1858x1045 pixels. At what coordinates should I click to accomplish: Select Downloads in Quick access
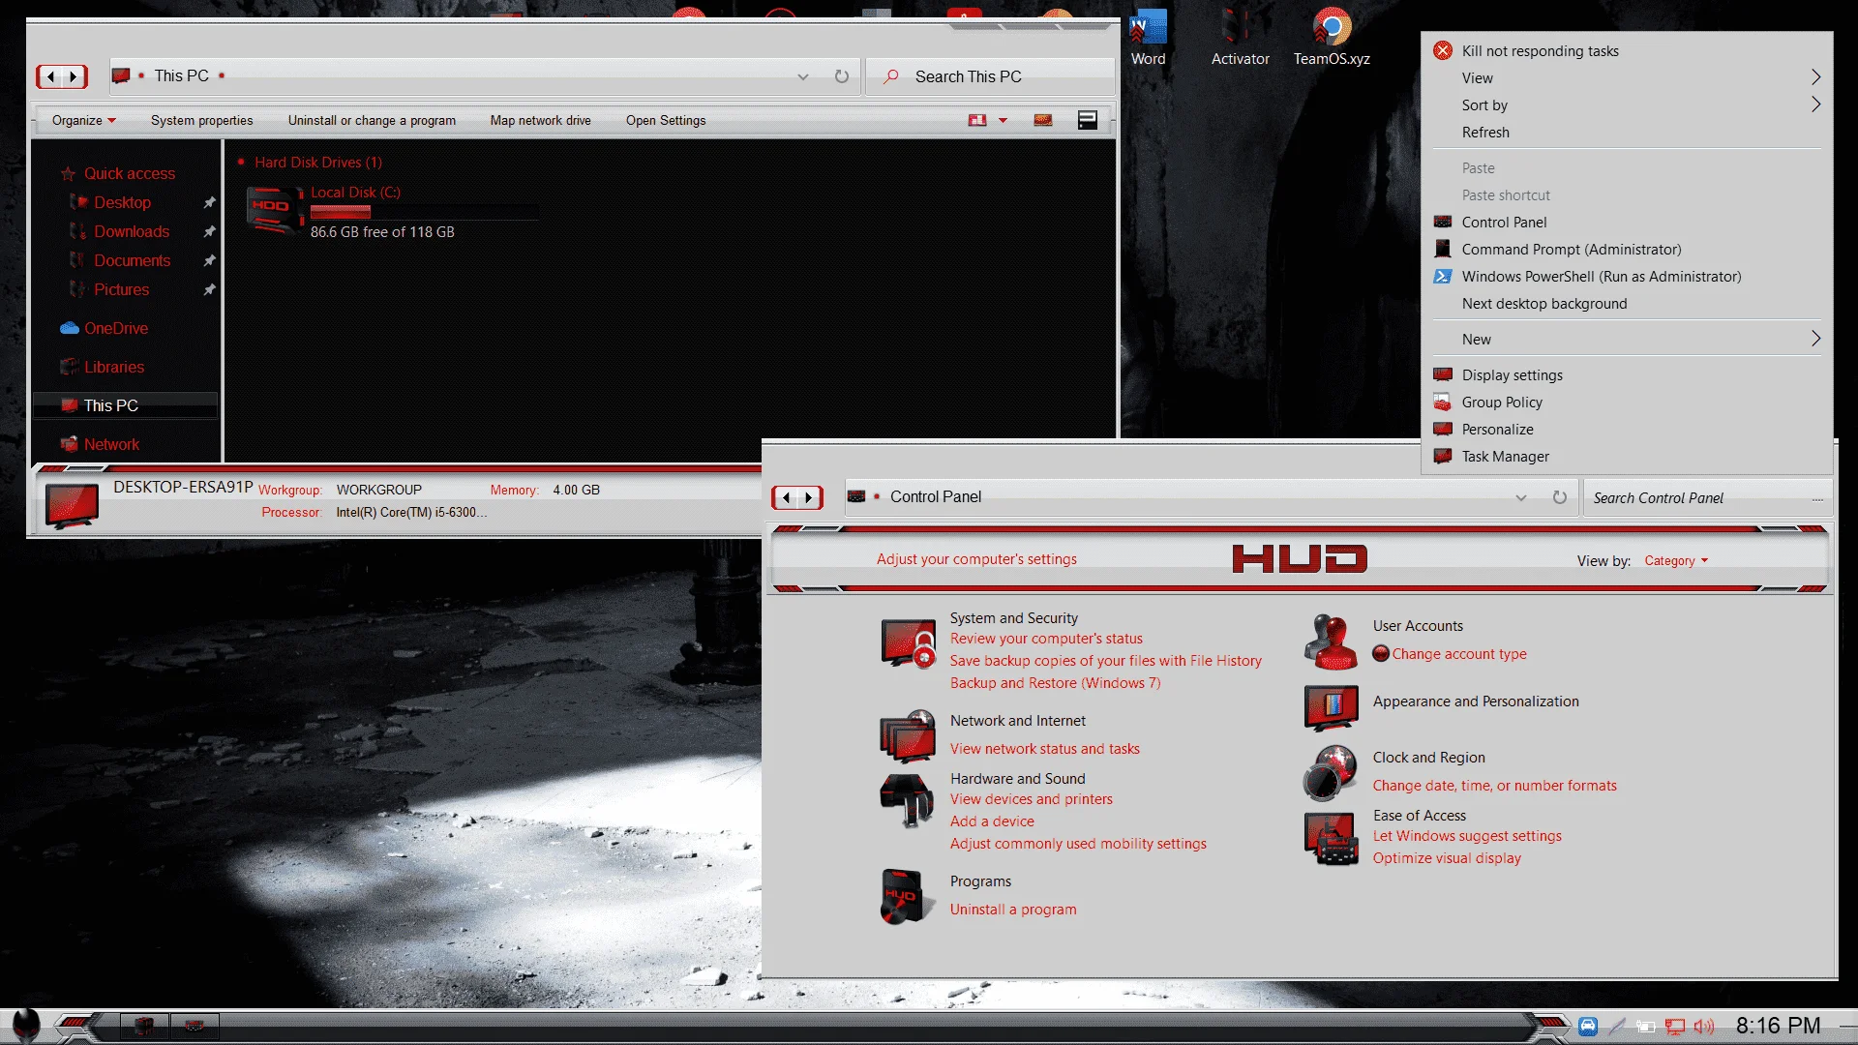point(132,231)
